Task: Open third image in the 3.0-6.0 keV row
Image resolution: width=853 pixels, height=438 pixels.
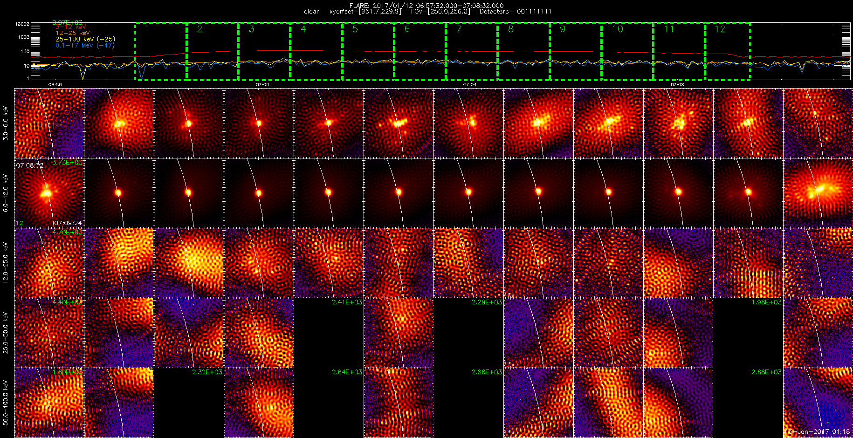Action: pos(189,123)
